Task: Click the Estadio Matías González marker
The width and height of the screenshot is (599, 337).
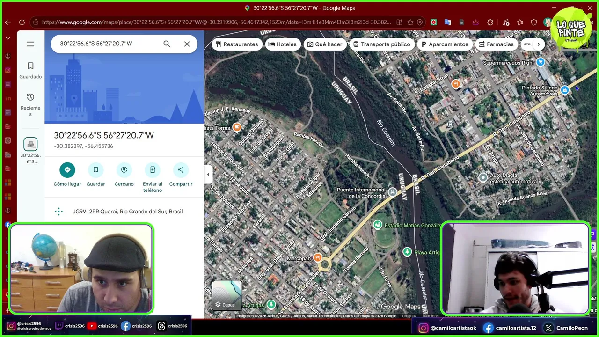Action: (x=378, y=225)
